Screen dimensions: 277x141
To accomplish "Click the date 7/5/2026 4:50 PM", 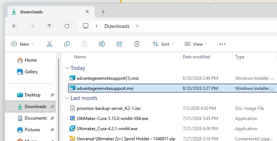I will [x=199, y=108].
